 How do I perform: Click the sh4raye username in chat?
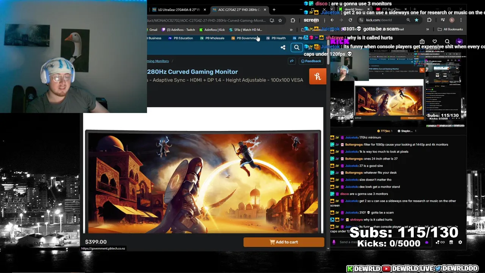point(357,220)
